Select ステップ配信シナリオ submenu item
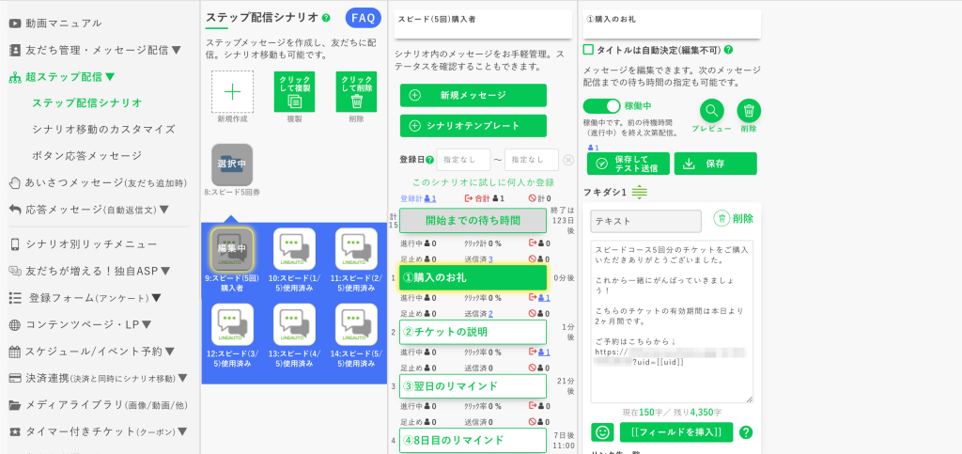The height and width of the screenshot is (454, 962). tap(87, 103)
